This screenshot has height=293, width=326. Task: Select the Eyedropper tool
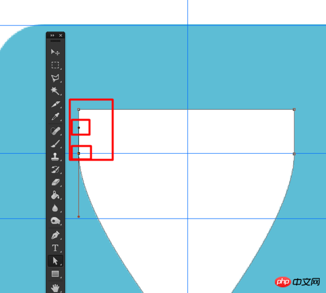pyautogui.click(x=55, y=117)
